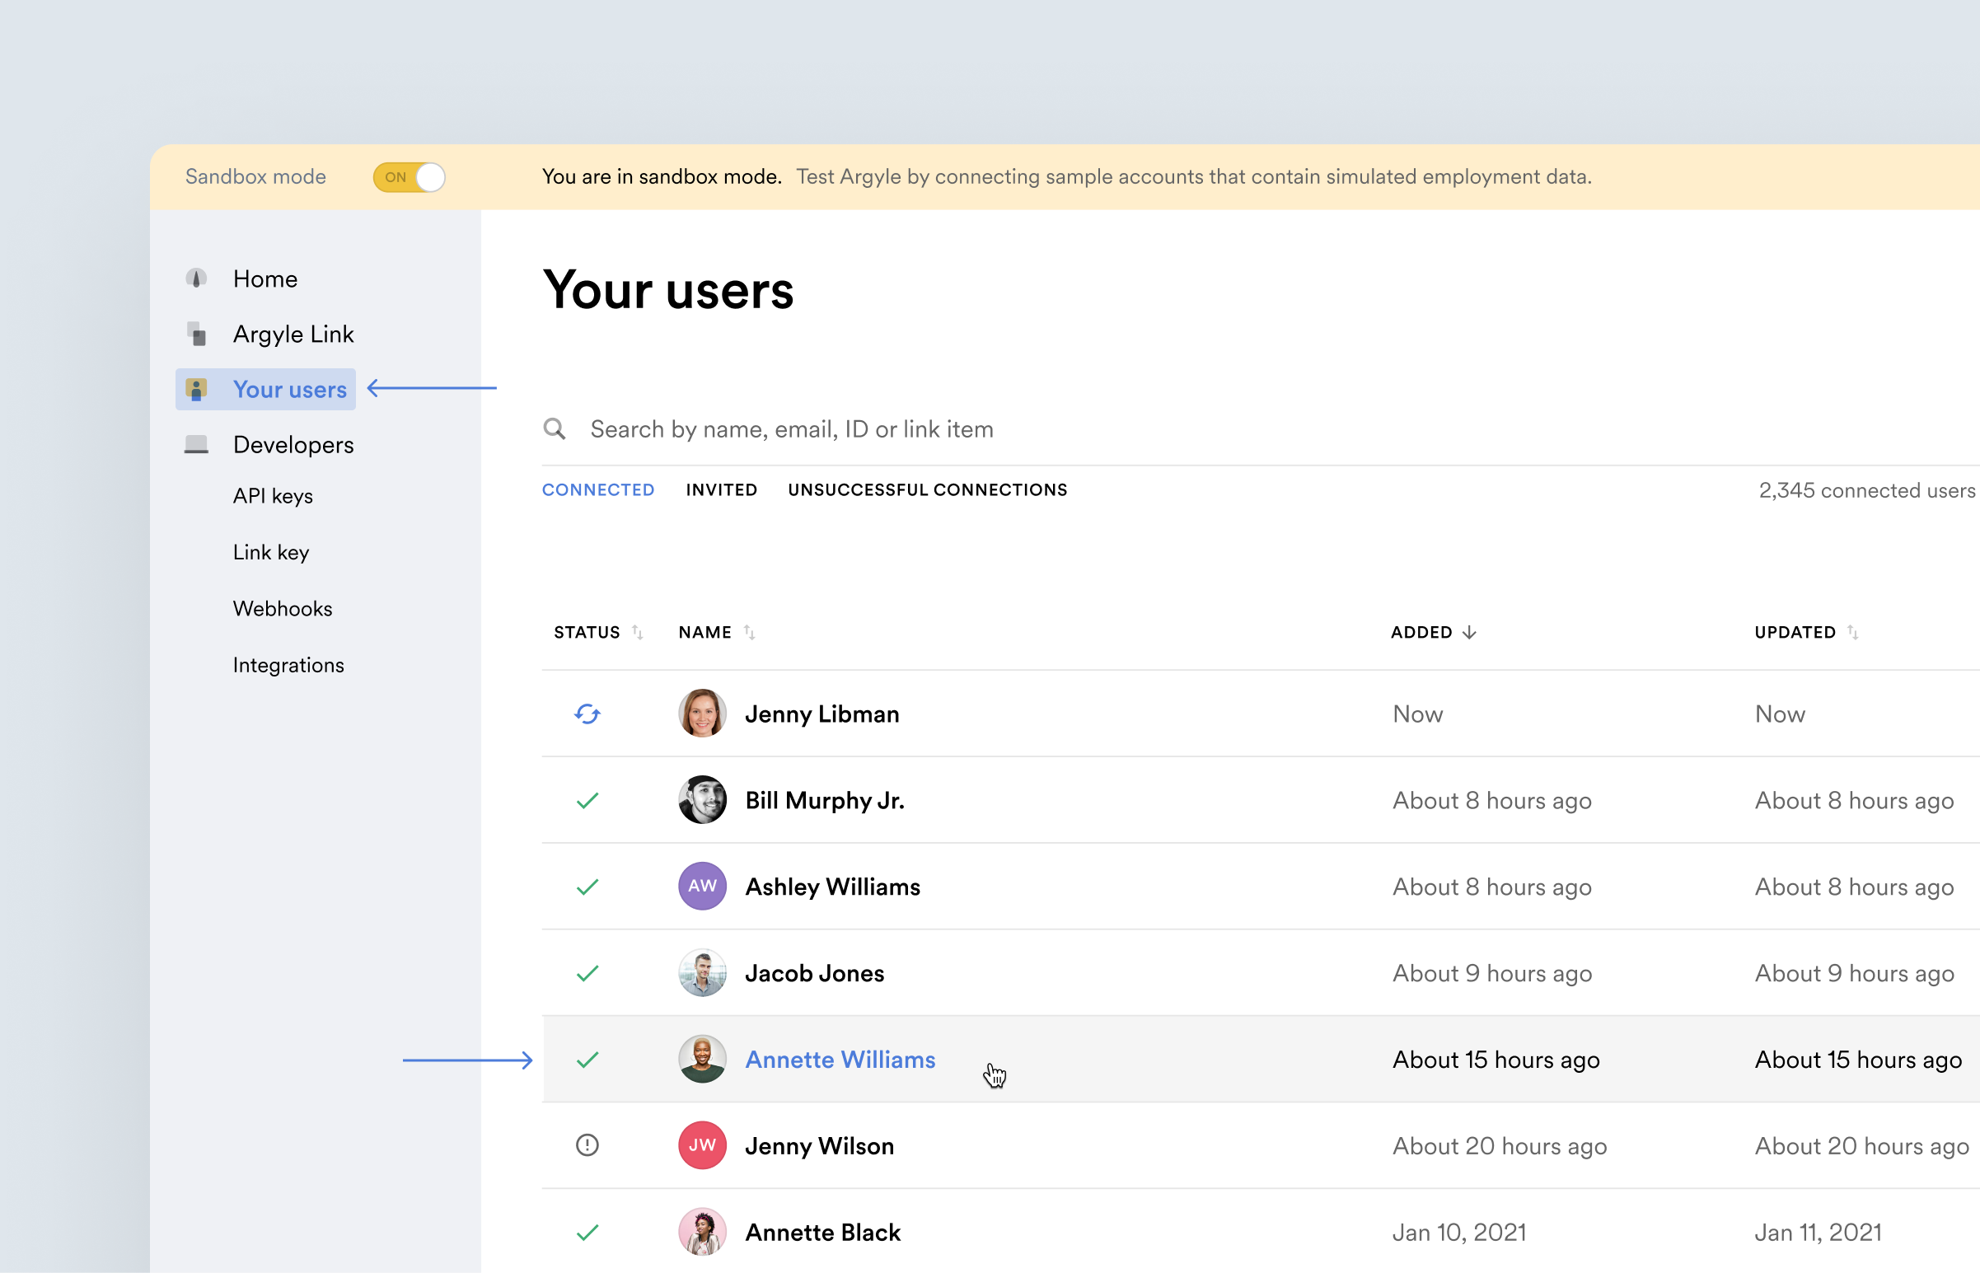Viewport: 1980px width, 1273px height.
Task: Click the Home sidebar icon
Action: tap(196, 278)
